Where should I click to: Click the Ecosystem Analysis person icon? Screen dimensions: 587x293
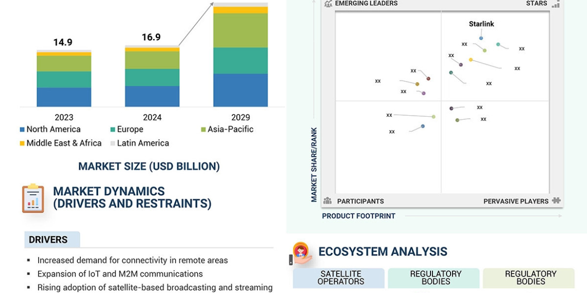(301, 251)
